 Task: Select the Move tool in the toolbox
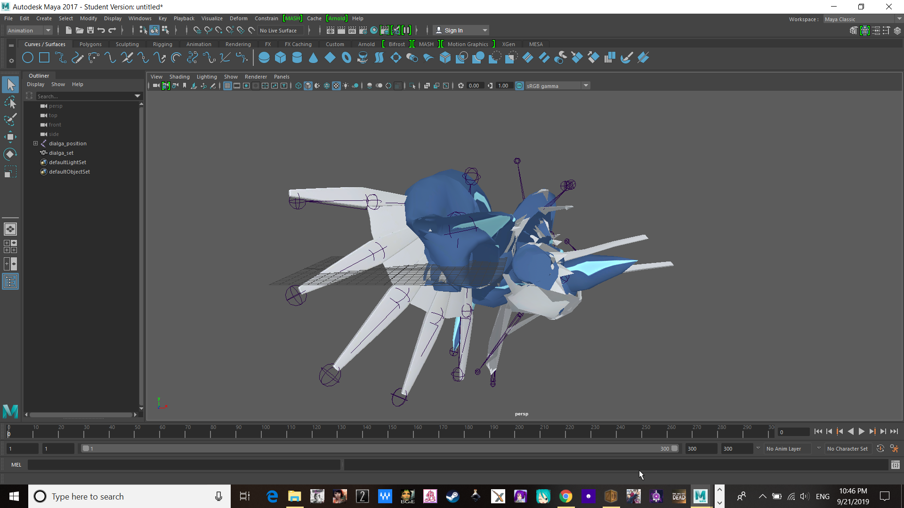pos(10,136)
